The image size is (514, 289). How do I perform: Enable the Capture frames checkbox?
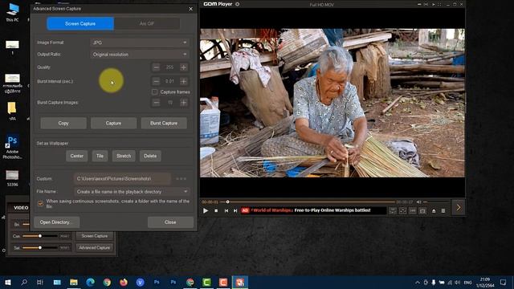coord(155,92)
